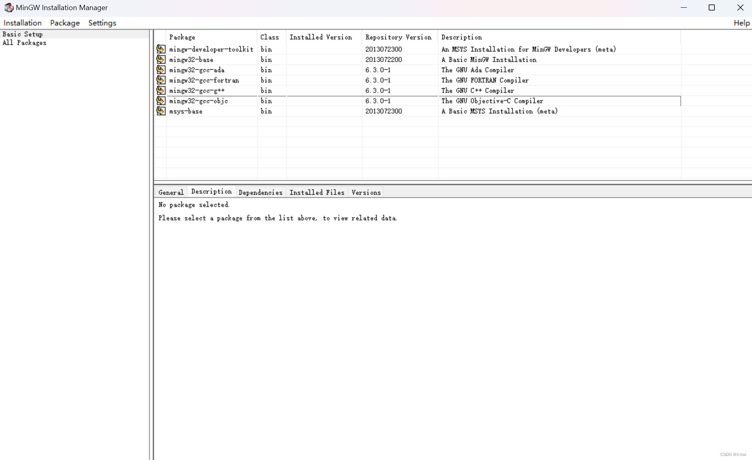Open the Installation menu

tap(23, 23)
